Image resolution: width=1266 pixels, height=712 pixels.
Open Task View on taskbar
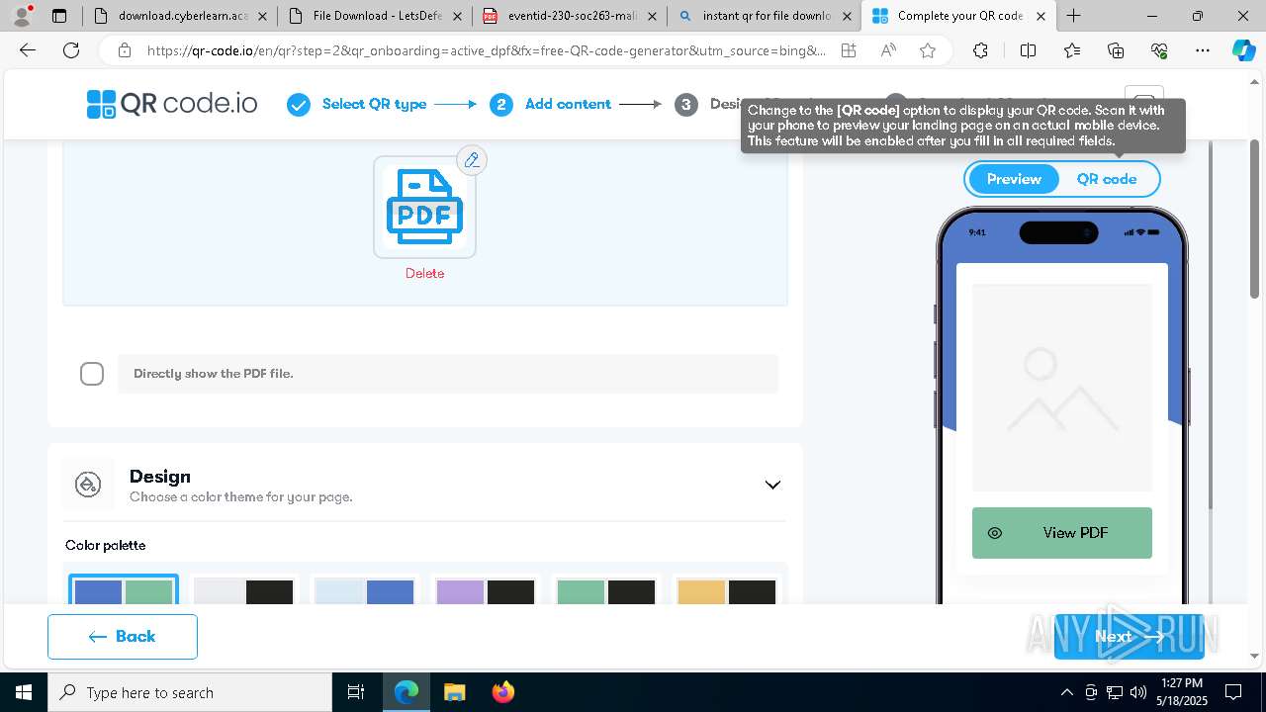click(x=356, y=692)
